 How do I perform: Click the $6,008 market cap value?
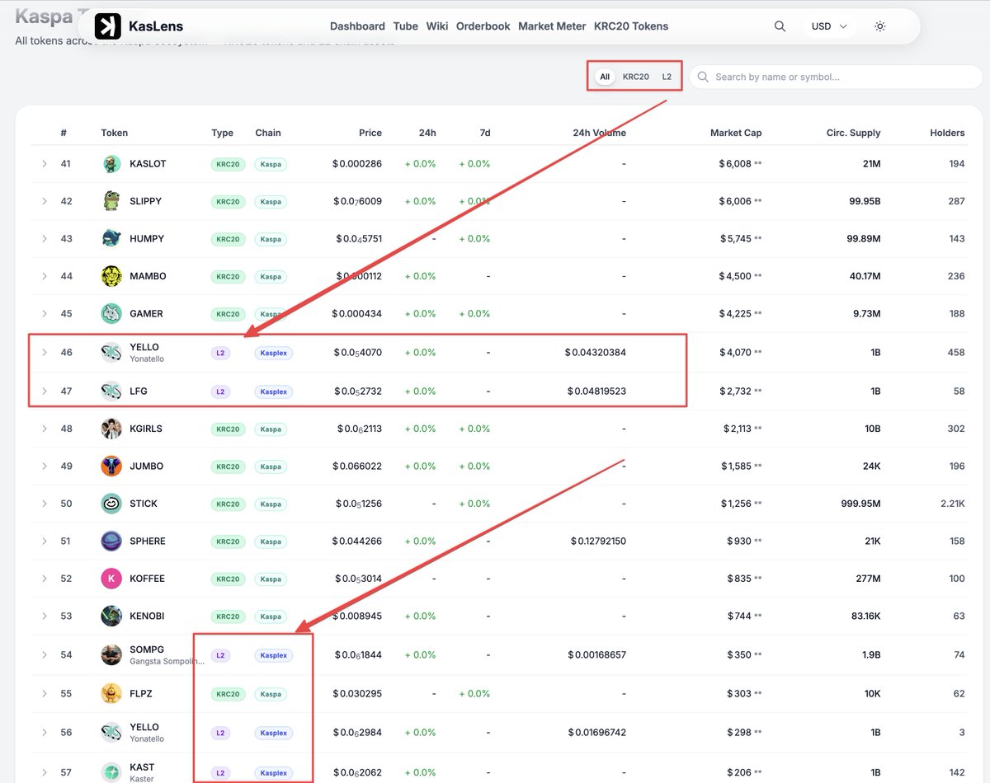pos(735,164)
